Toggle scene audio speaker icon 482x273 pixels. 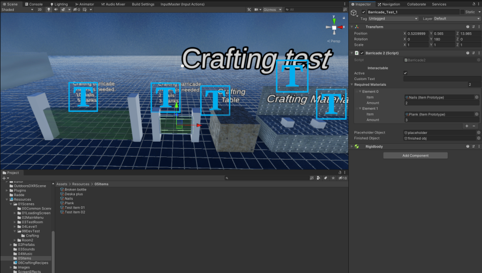pyautogui.click(x=56, y=10)
